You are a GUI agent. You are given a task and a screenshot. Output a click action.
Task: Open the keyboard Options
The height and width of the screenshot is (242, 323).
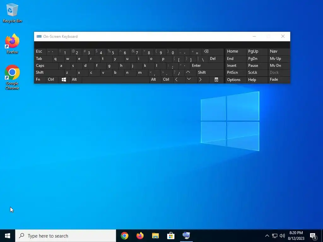point(236,80)
